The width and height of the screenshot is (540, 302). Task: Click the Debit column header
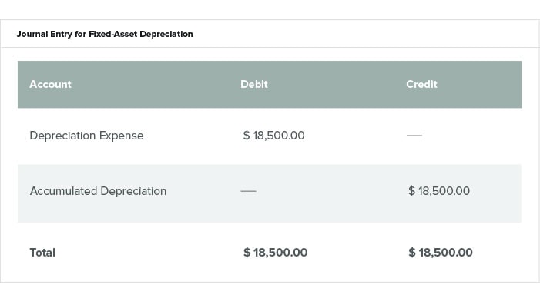254,85
